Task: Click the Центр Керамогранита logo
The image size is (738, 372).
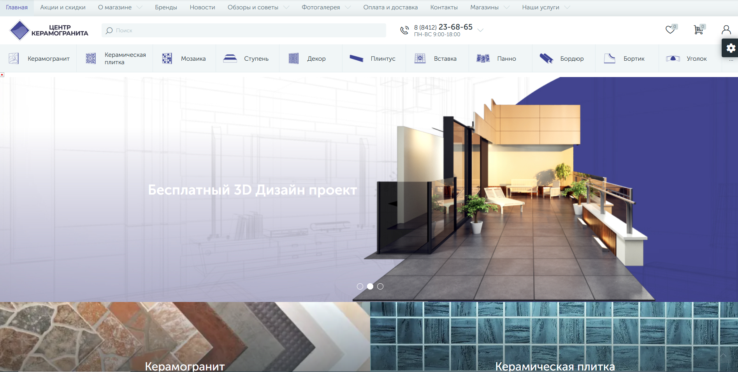Action: [49, 30]
